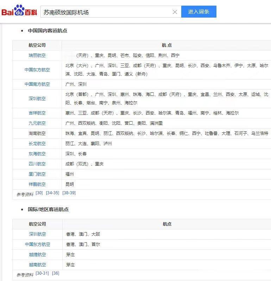
Task: Click 航点 header of international table
Action: tap(167, 224)
